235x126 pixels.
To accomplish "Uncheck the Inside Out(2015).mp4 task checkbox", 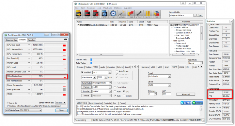I will [78, 25].
